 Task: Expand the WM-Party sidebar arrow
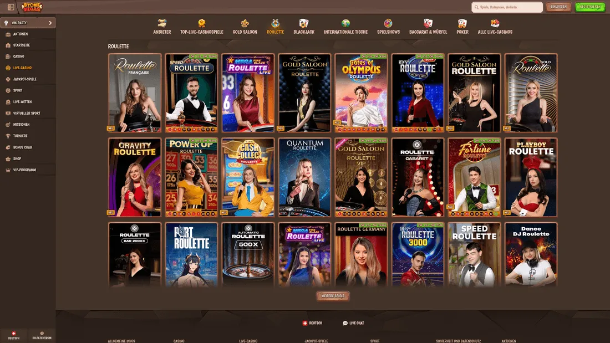coord(50,23)
